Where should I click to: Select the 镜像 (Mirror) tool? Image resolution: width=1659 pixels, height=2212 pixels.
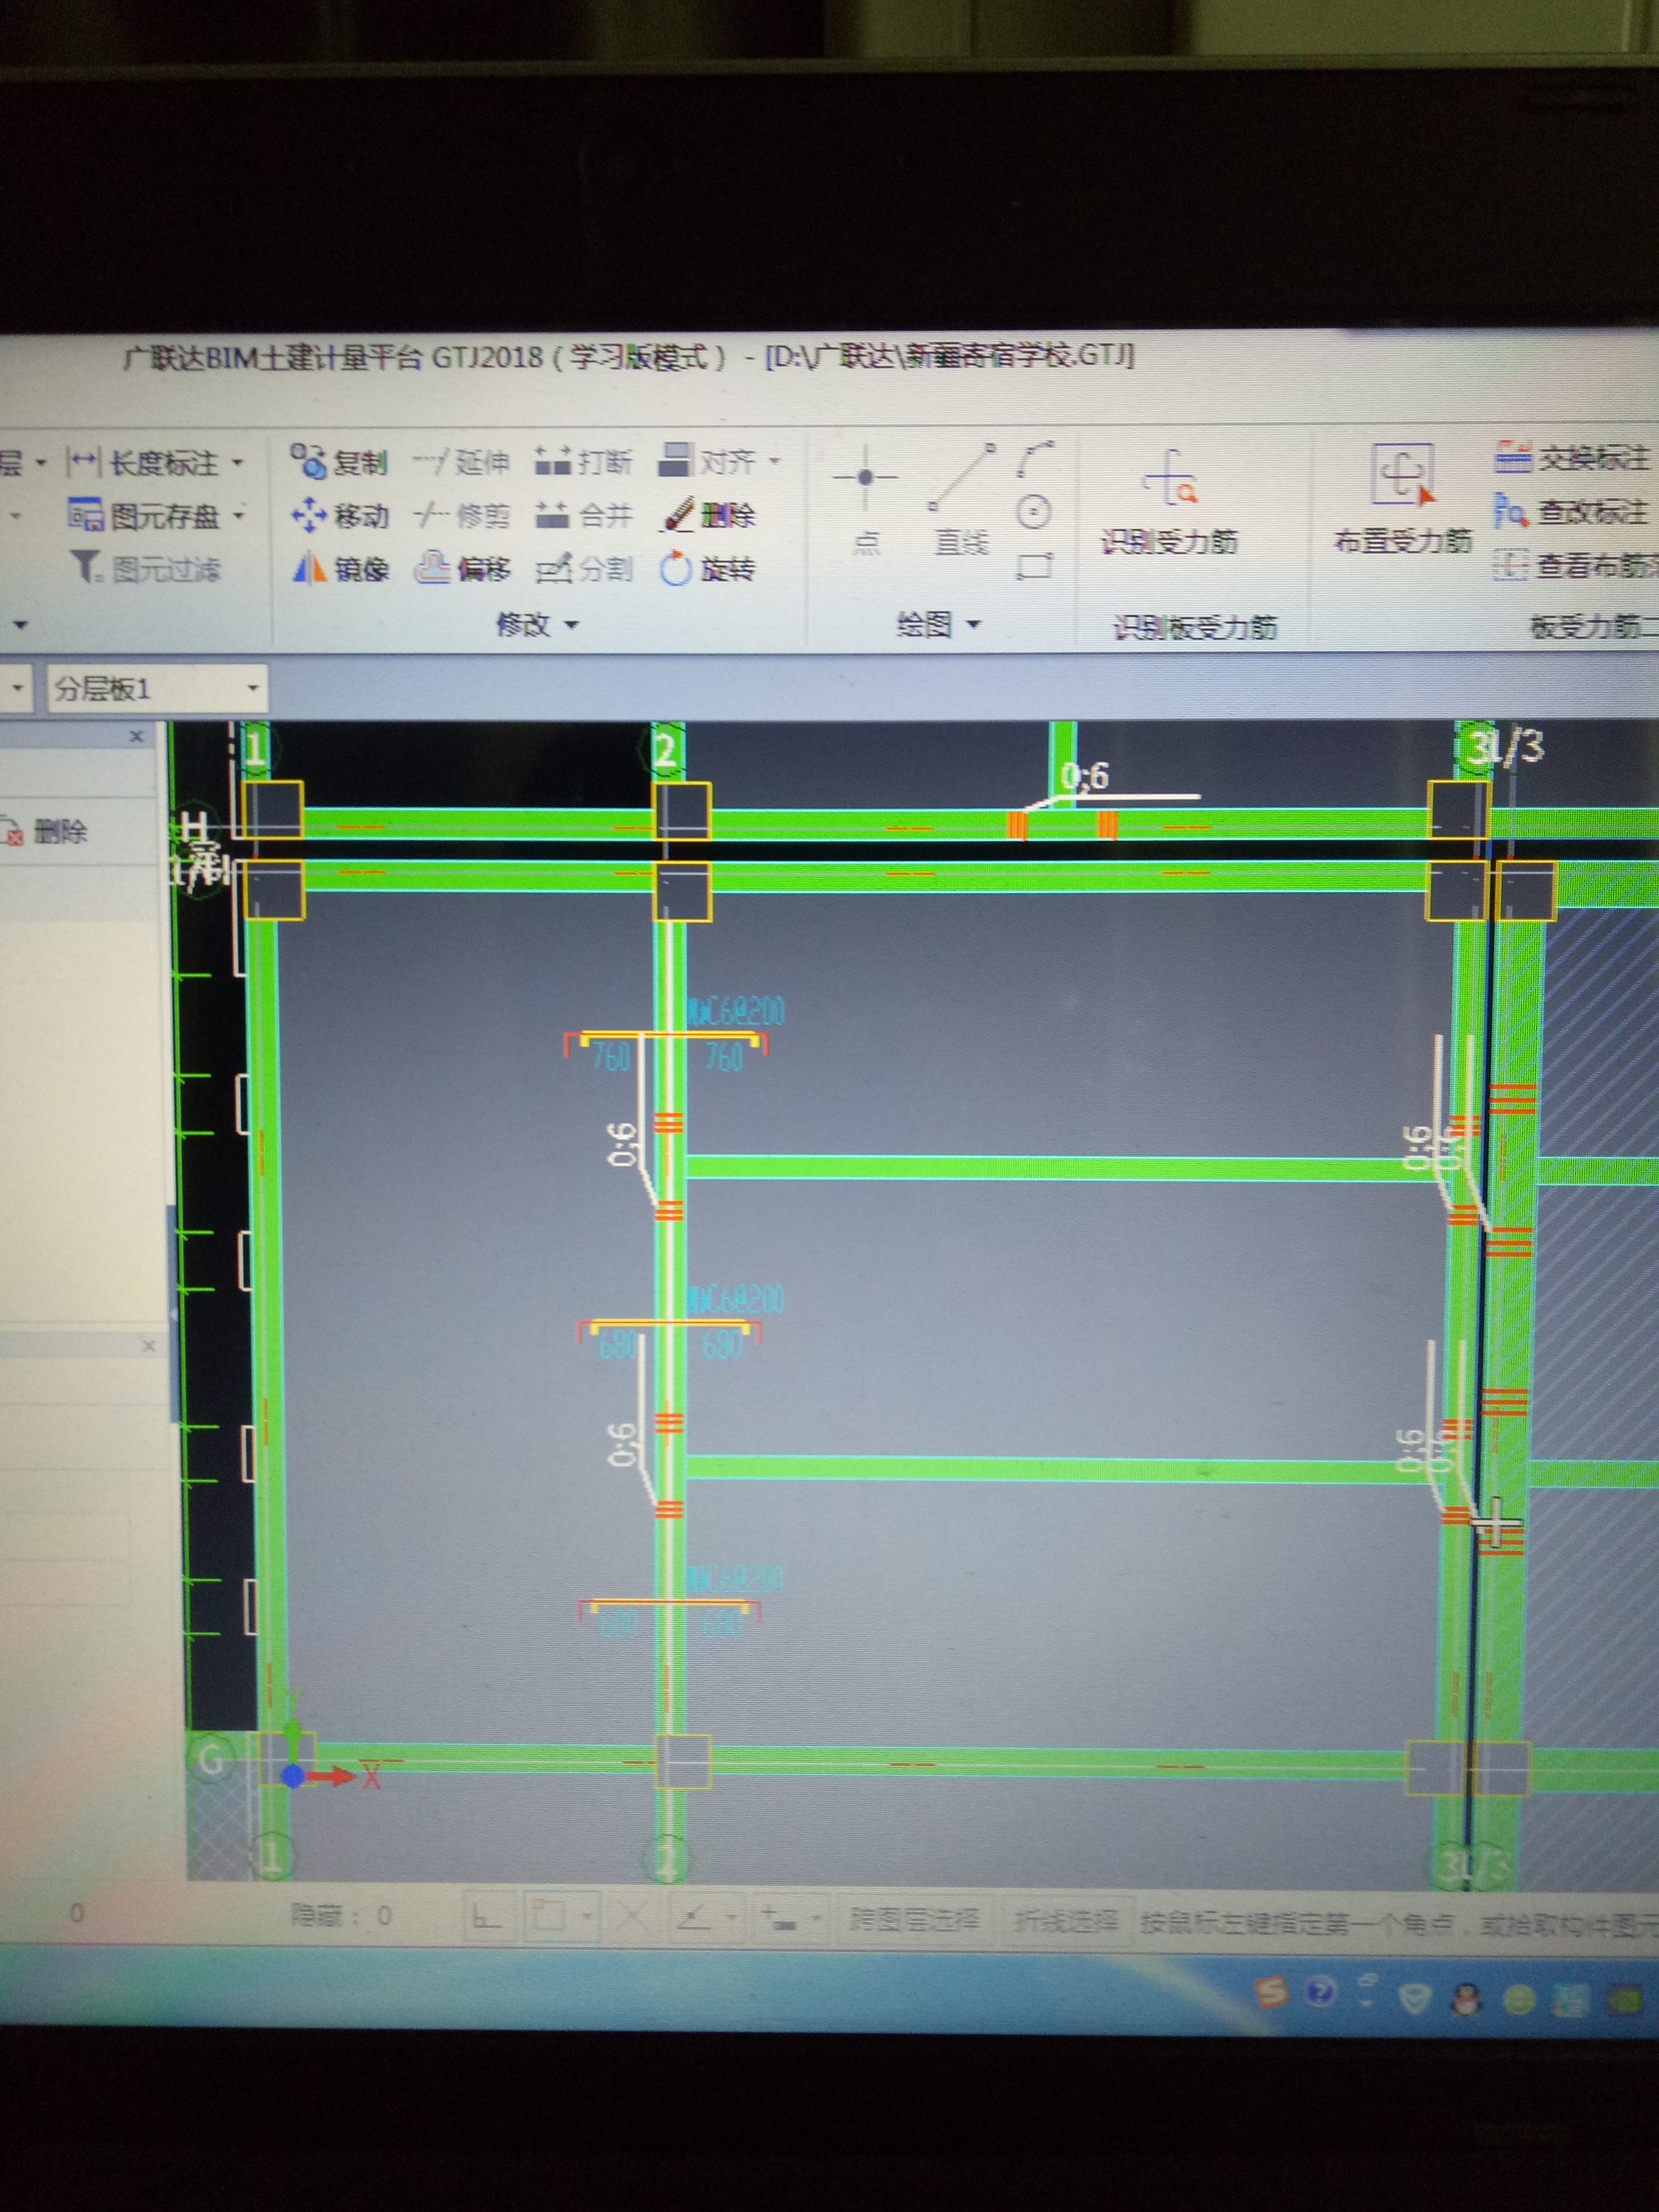(x=339, y=569)
